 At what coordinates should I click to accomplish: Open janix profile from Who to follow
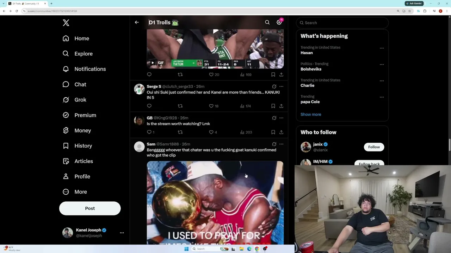tap(318, 144)
